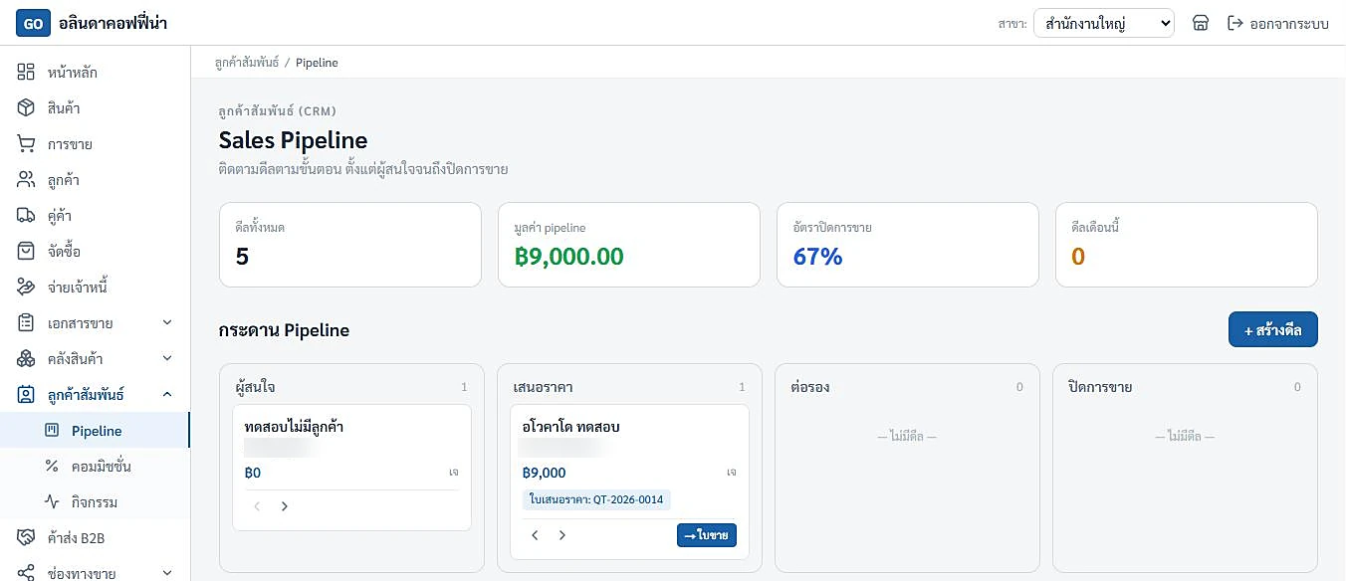
Task: Click the logout arrow icon
Action: pyautogui.click(x=1235, y=23)
